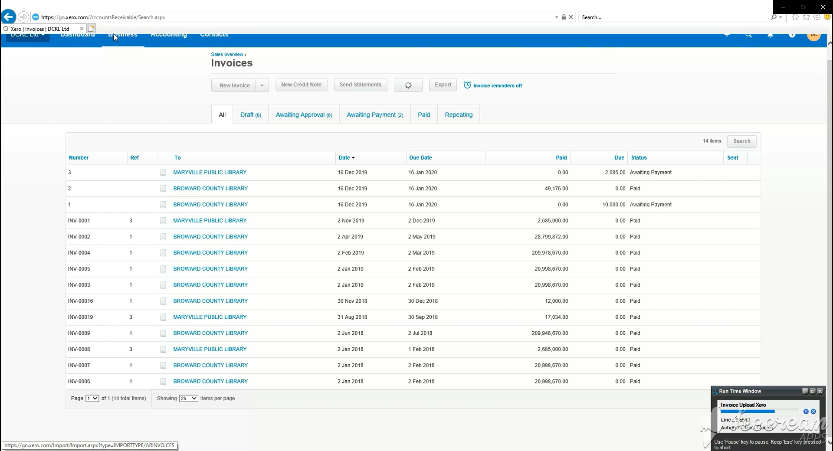Viewport: 833px width, 451px height.
Task: Click the browser back arrow button
Action: pyautogui.click(x=8, y=17)
